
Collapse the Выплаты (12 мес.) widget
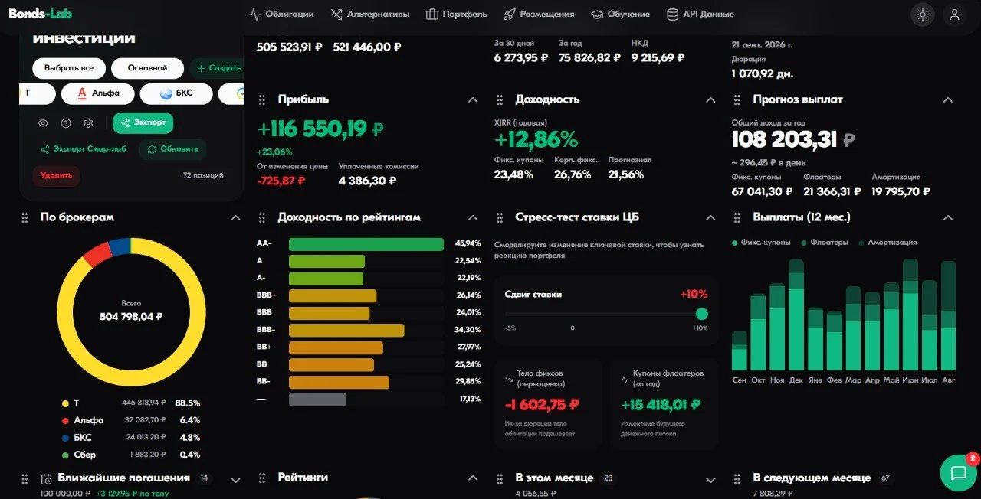point(948,218)
